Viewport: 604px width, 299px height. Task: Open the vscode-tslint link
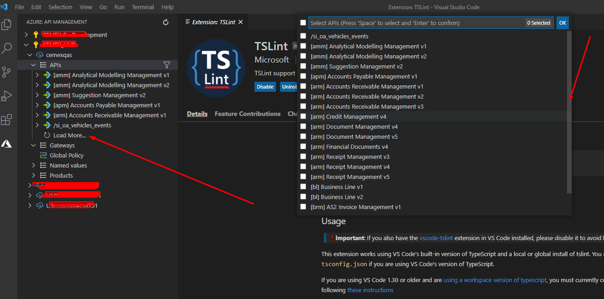click(436, 237)
